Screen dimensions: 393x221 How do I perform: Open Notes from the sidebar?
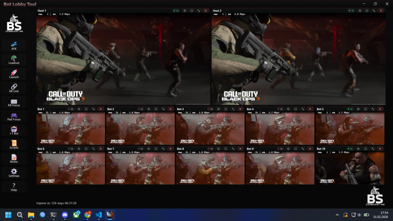coord(14,159)
